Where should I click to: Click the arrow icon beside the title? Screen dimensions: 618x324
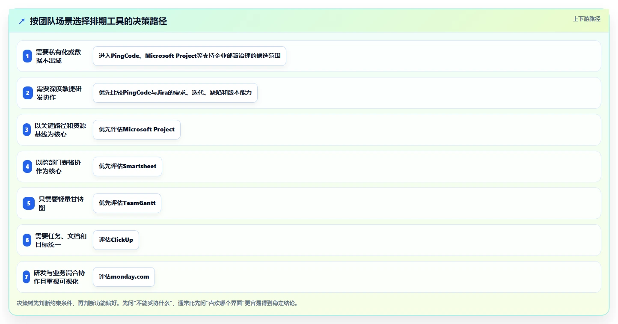[x=22, y=21]
